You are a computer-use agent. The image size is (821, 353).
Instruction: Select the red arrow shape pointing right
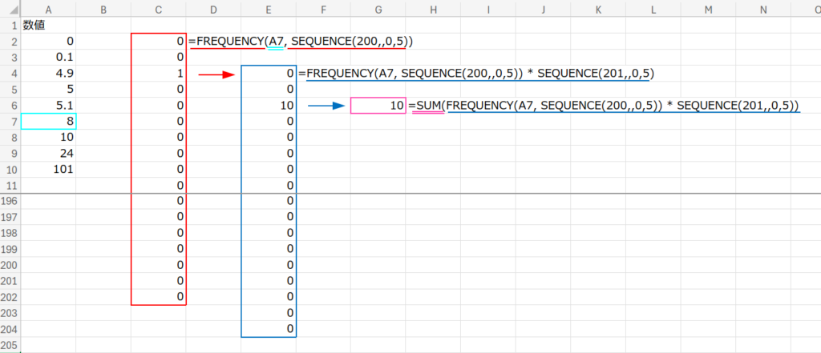216,74
